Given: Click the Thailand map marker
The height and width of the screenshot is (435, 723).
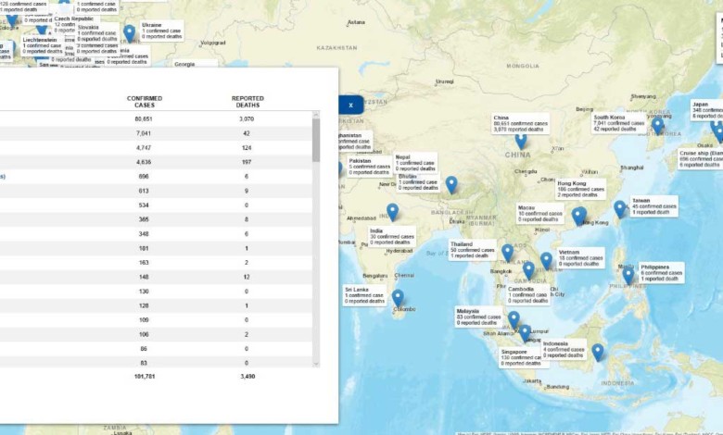Looking at the screenshot, I should pos(507,252).
